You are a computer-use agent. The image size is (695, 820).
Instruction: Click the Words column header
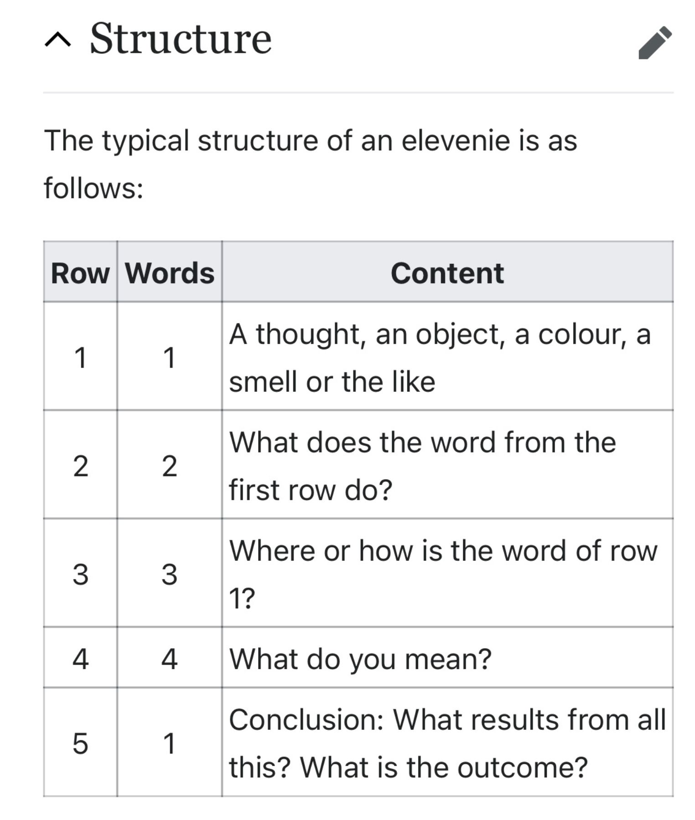point(170,273)
